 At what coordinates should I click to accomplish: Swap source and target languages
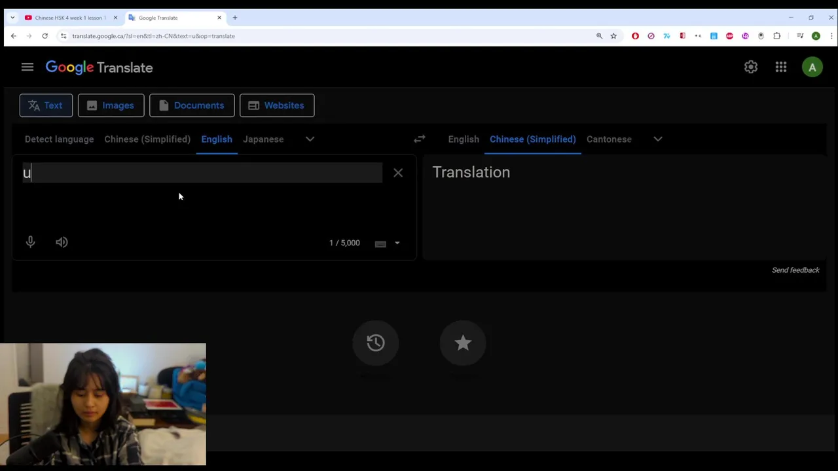[420, 139]
